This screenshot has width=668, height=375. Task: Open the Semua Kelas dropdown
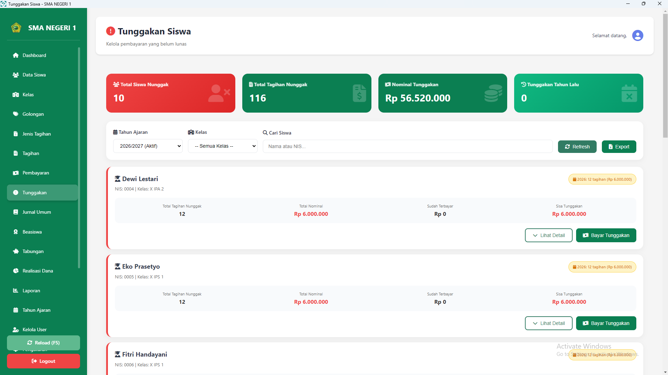[x=223, y=146]
